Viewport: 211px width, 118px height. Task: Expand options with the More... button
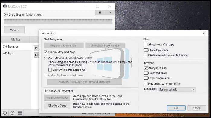coord(14,30)
